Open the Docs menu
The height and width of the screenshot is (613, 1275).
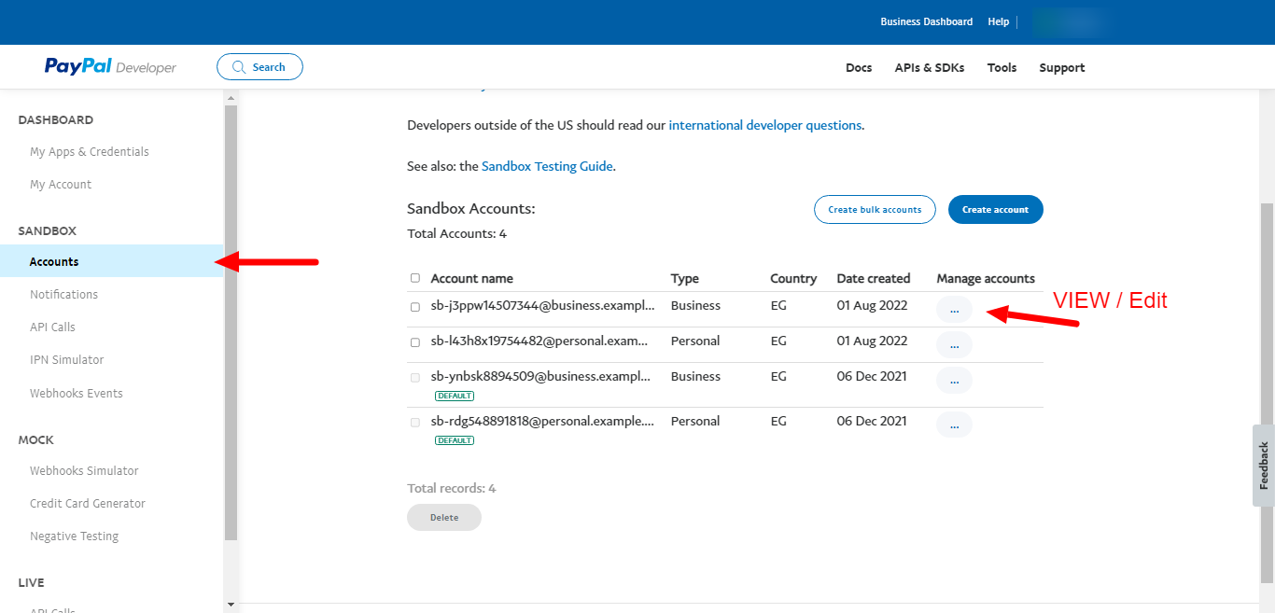pos(859,68)
